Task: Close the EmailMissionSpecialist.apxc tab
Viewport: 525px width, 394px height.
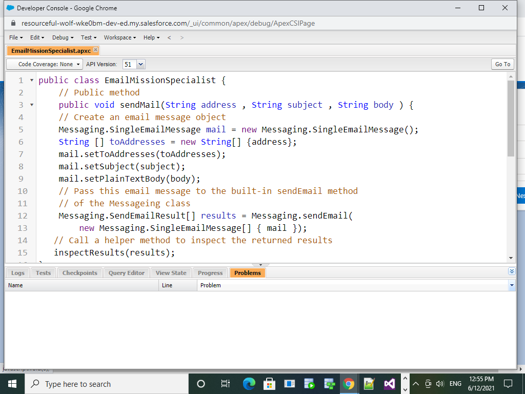Action: (95, 50)
